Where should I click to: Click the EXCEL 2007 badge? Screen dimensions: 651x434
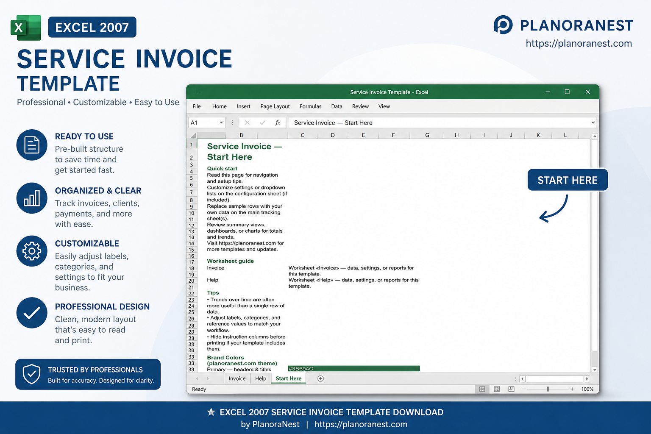click(92, 27)
